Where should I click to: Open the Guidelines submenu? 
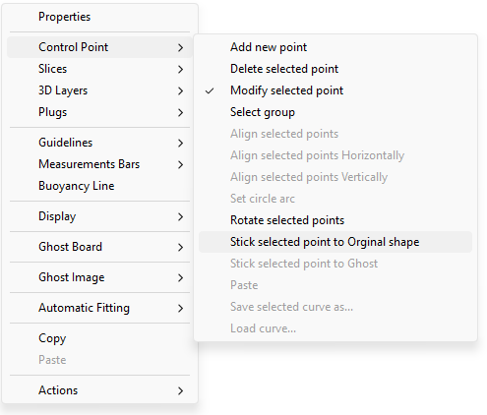[x=99, y=143]
